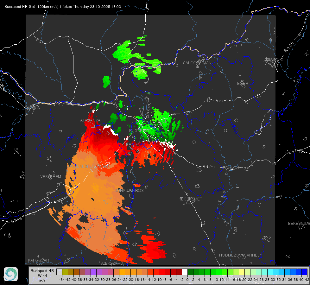The image size is (310, 285).
Task: Click the red echo cluster east of Szekszard
Action: 152,248
